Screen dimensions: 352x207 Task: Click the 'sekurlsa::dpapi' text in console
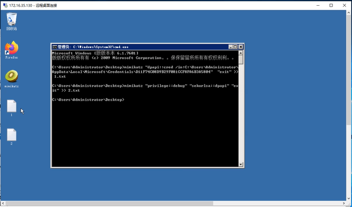[x=209, y=86]
